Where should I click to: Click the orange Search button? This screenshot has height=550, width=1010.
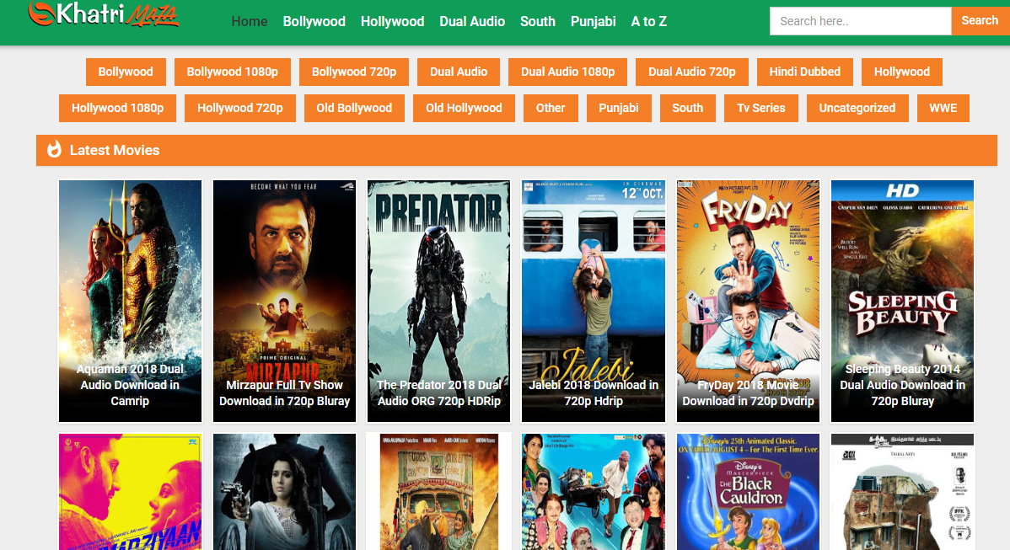(980, 20)
